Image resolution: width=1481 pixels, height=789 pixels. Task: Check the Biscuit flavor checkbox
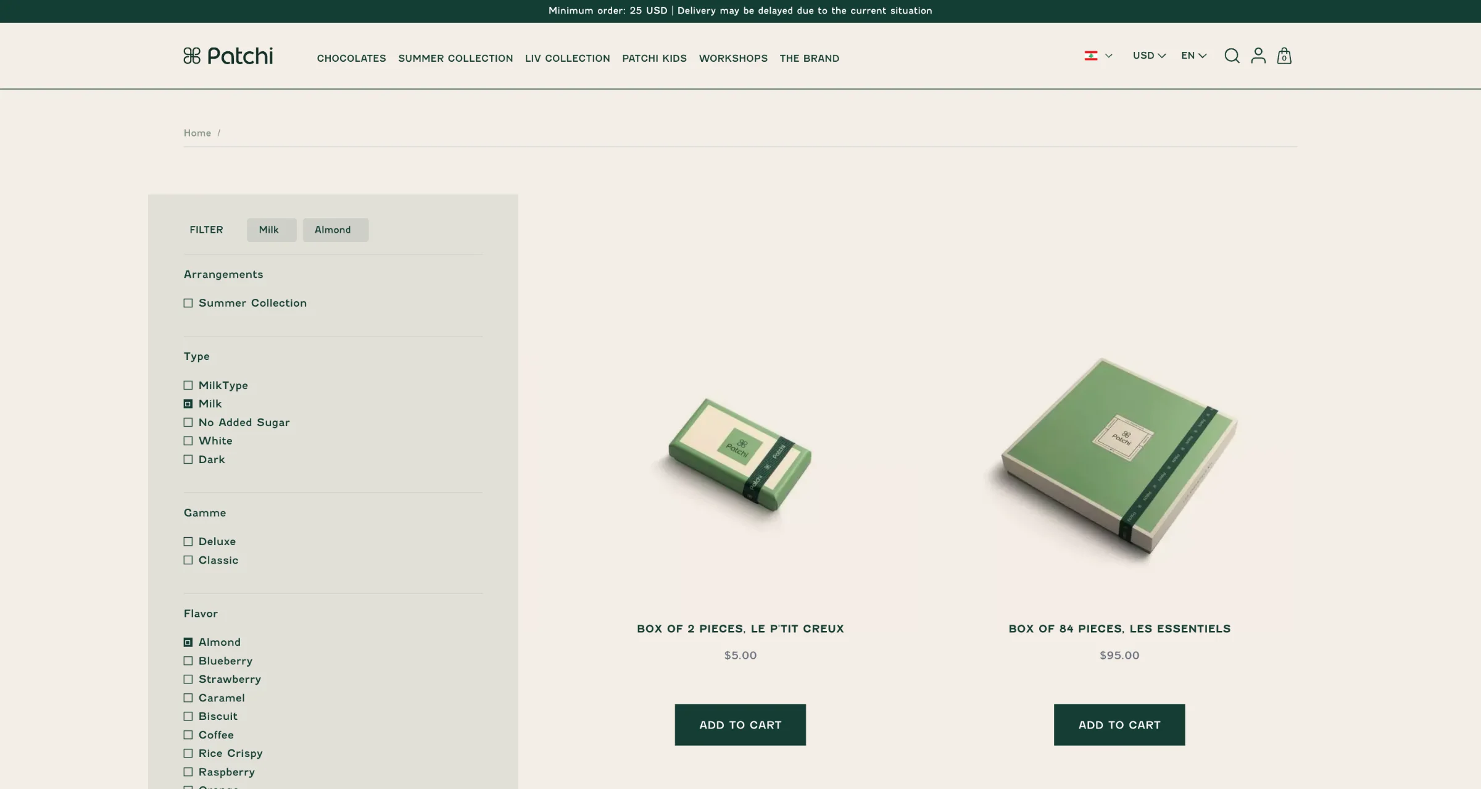click(188, 716)
